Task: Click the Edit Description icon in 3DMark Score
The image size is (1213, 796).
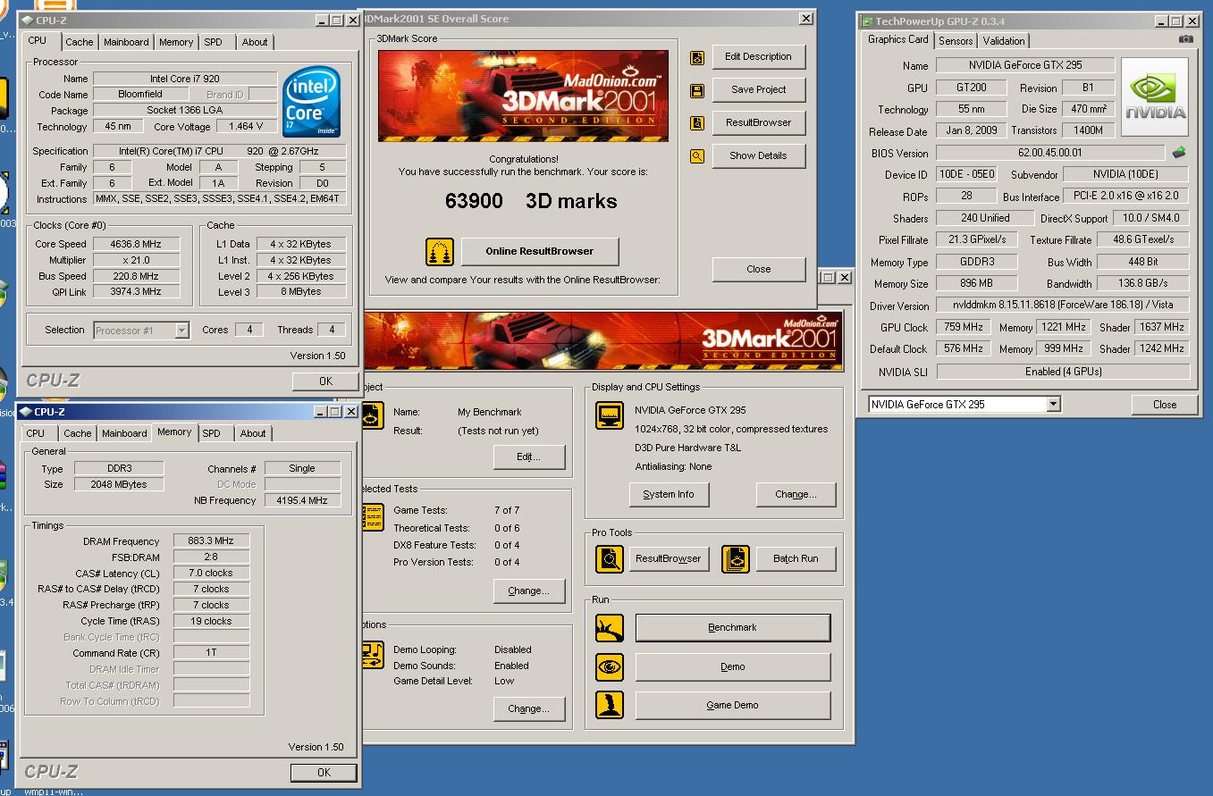Action: point(697,58)
